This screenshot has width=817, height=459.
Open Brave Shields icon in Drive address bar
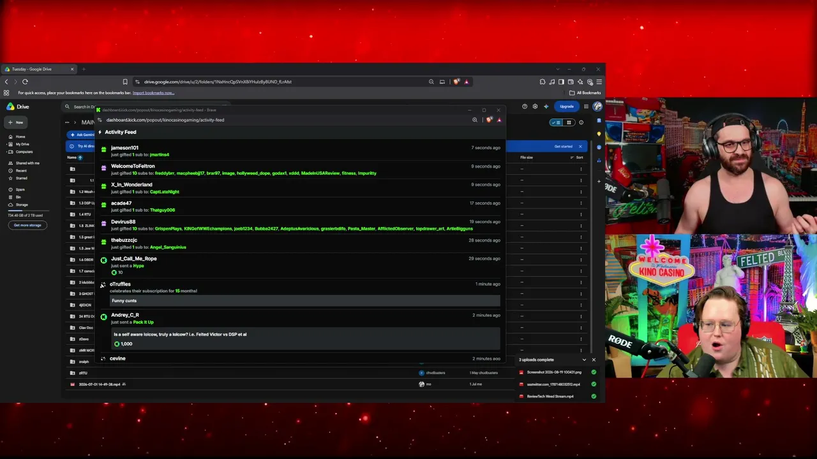(456, 82)
